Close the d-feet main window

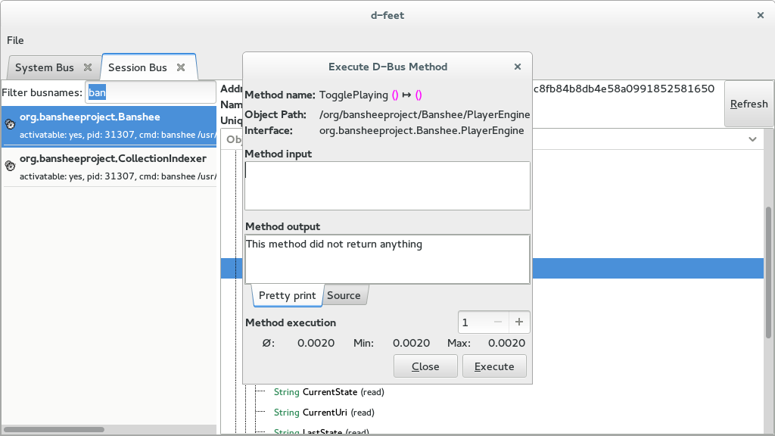pos(761,15)
